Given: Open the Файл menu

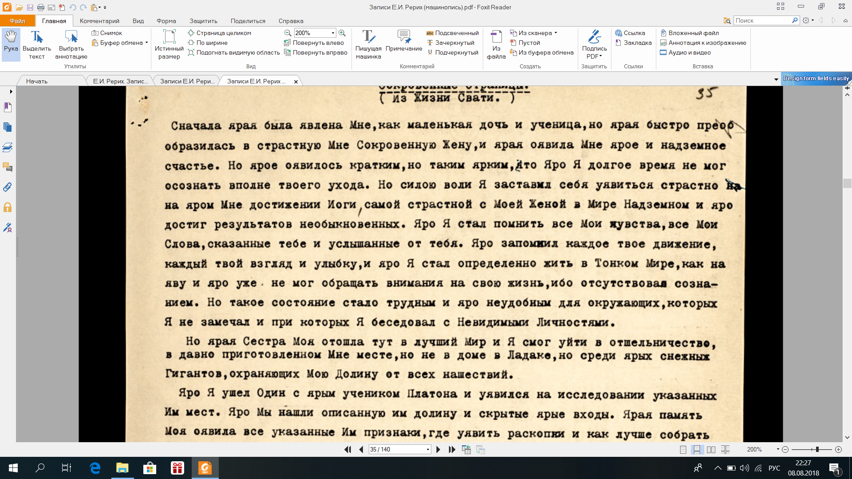Looking at the screenshot, I should point(17,21).
